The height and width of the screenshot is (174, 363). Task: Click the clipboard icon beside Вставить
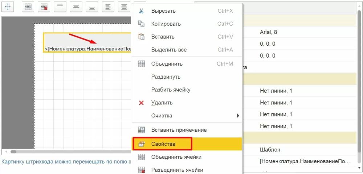point(141,37)
